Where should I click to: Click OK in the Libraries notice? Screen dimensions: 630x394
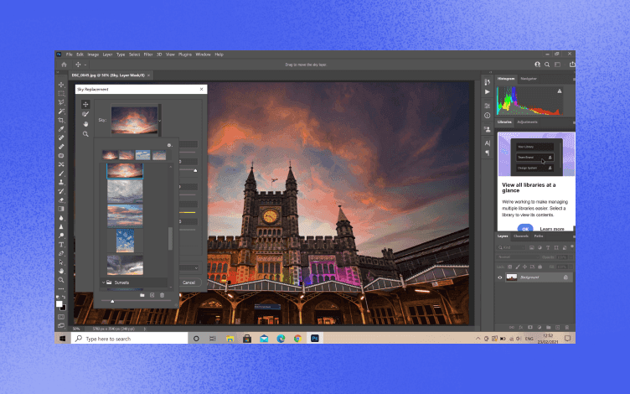pos(525,228)
